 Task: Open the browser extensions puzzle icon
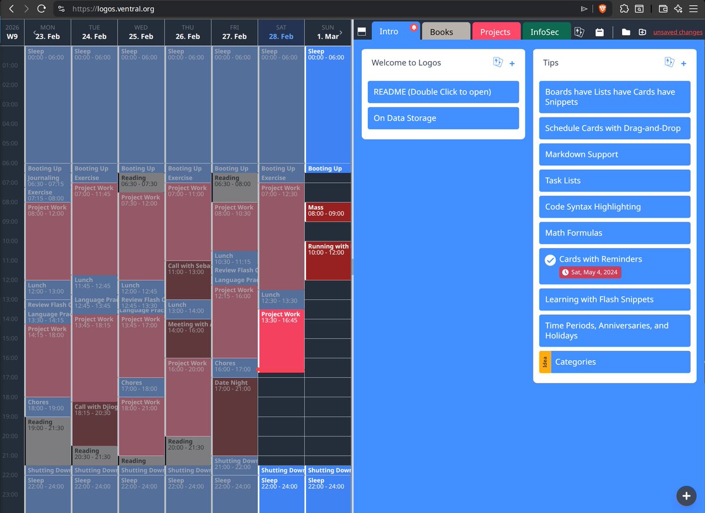(624, 9)
